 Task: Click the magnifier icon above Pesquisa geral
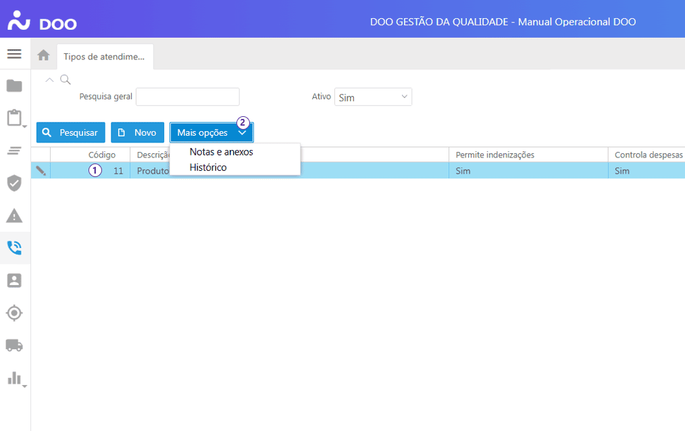[x=66, y=80]
